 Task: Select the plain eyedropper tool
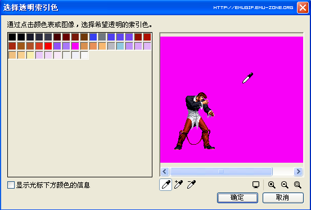[165, 185]
